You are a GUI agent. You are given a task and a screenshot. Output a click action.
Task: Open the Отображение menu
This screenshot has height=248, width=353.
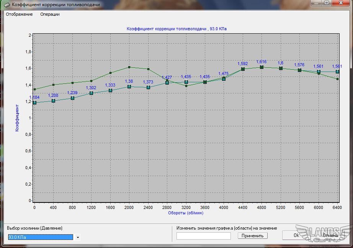19,14
